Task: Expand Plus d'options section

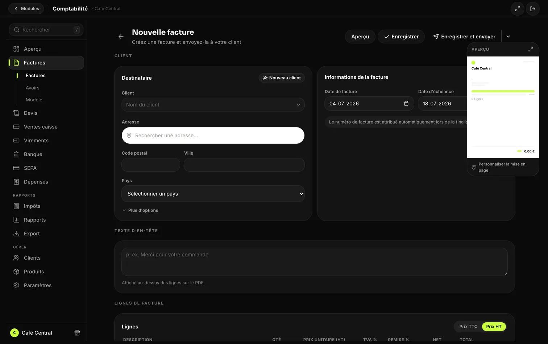Action: tap(140, 210)
